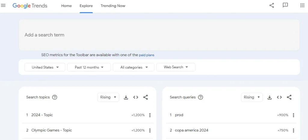Click the Add a search term field
Viewport: 308px width, 140px height.
[159, 35]
